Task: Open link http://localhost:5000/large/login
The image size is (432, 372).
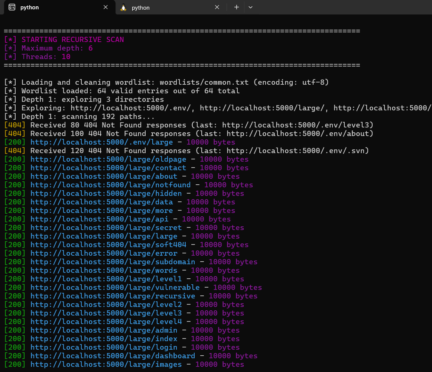Action: 104,347
